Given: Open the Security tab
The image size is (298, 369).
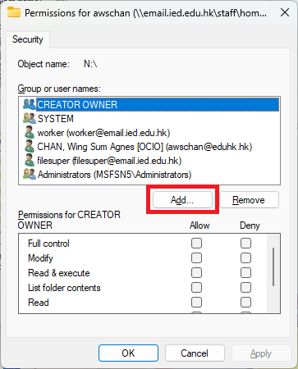Looking at the screenshot, I should [x=28, y=39].
